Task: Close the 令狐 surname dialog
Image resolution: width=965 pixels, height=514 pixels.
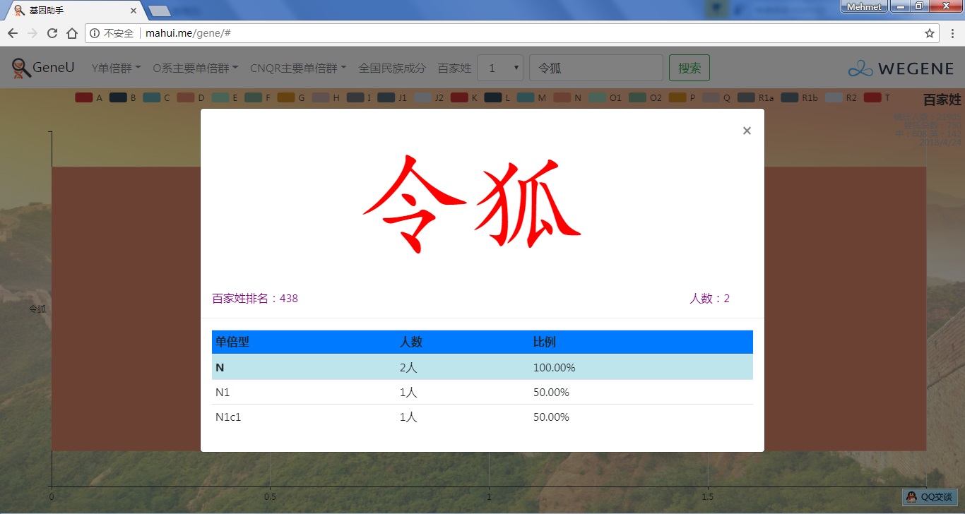Action: tap(747, 131)
